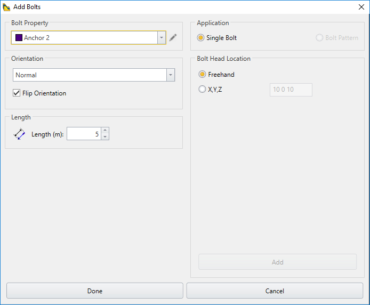Close the Add Bolts dialog window
370x305 pixels.
pos(361,7)
